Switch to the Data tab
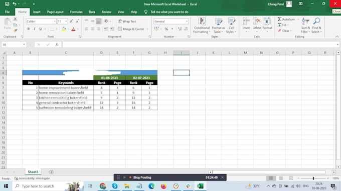Image resolution: width=341 pixels, height=191 pixels. (92, 12)
